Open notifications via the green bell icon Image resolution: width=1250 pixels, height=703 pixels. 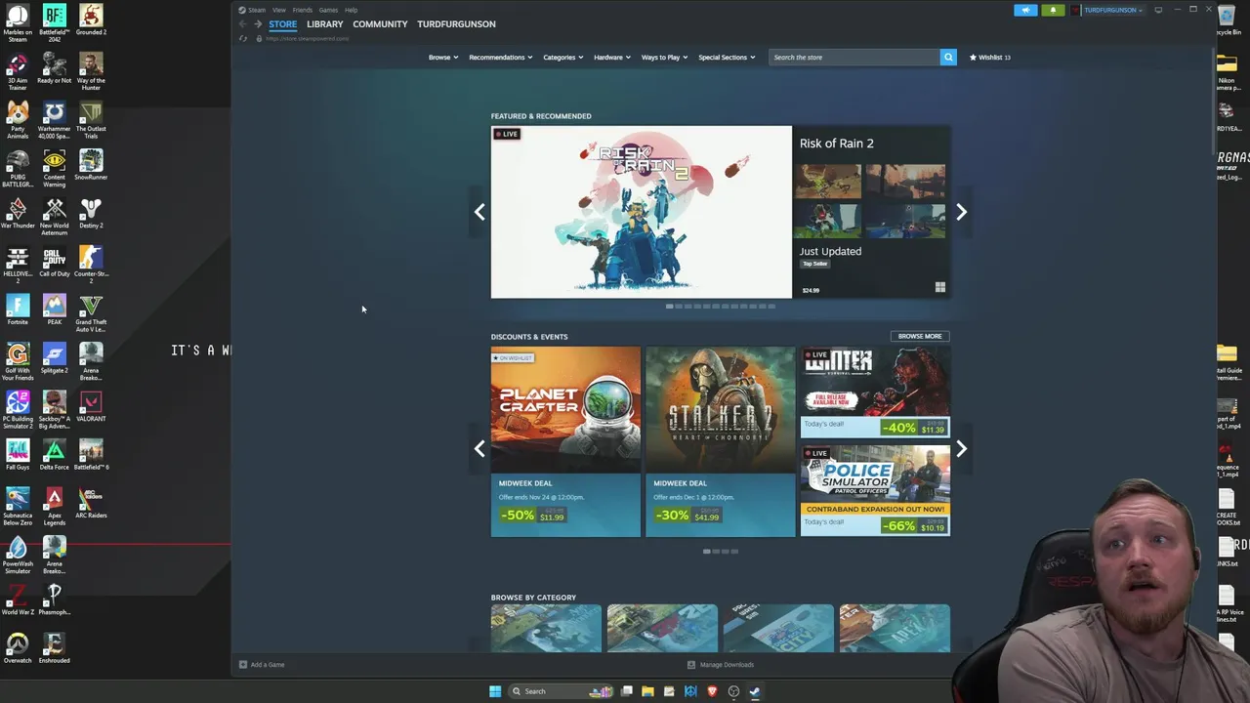1053,10
